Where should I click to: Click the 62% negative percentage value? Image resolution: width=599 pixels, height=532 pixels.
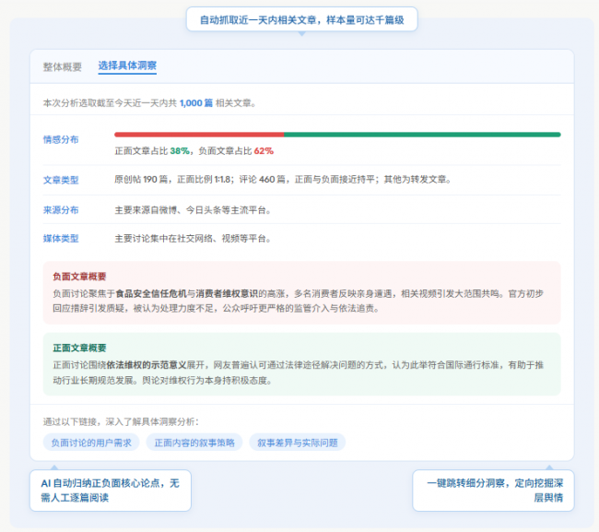[x=264, y=151]
